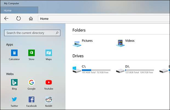Click the Drives section heading
The height and width of the screenshot is (110, 170).
click(x=78, y=56)
